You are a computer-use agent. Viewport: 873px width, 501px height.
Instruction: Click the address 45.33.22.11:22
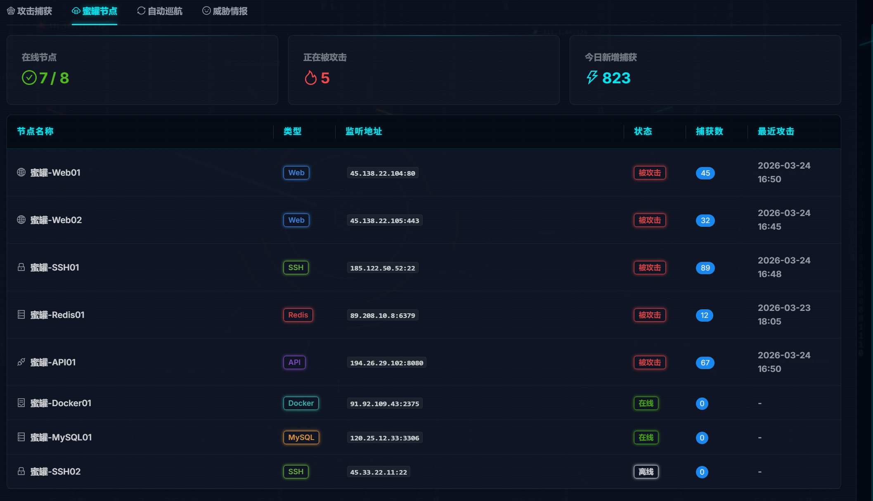tap(379, 472)
